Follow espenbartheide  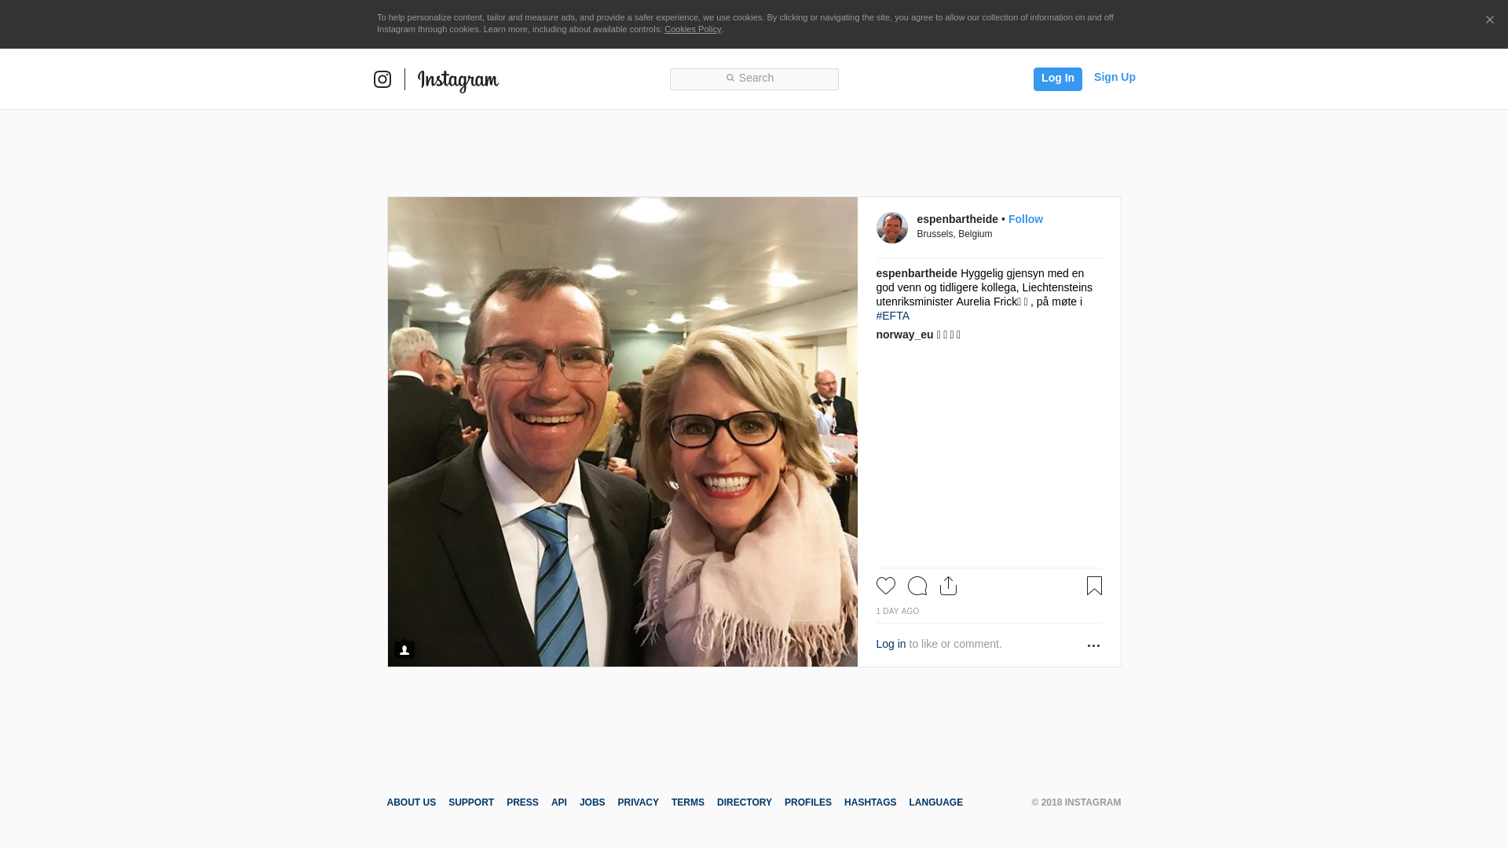pyautogui.click(x=1026, y=219)
